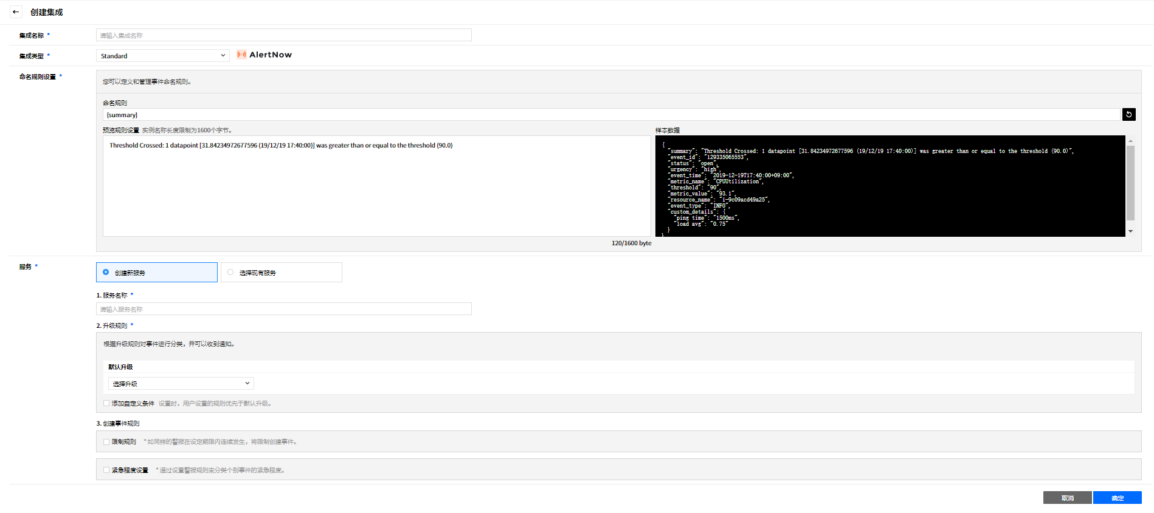Screen dimensions: 1154x513
Task: Enable the 添加自定义条件 checkbox
Action: (x=106, y=403)
